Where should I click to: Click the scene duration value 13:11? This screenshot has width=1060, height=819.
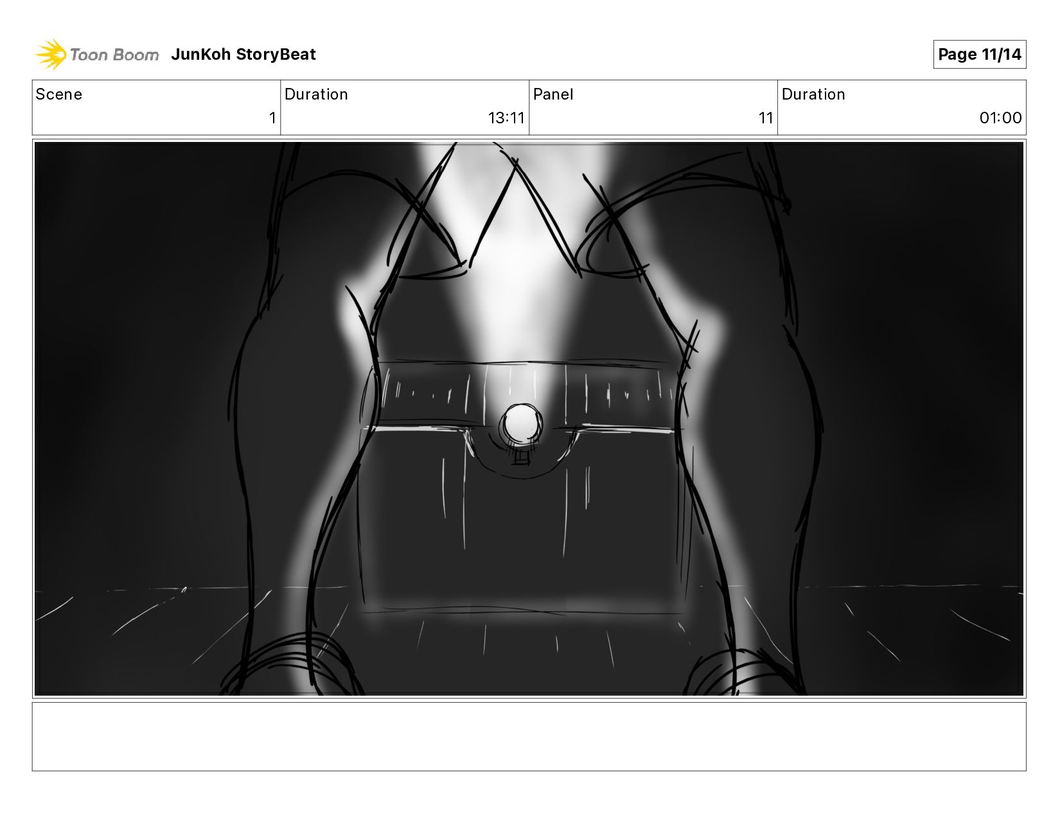(506, 118)
